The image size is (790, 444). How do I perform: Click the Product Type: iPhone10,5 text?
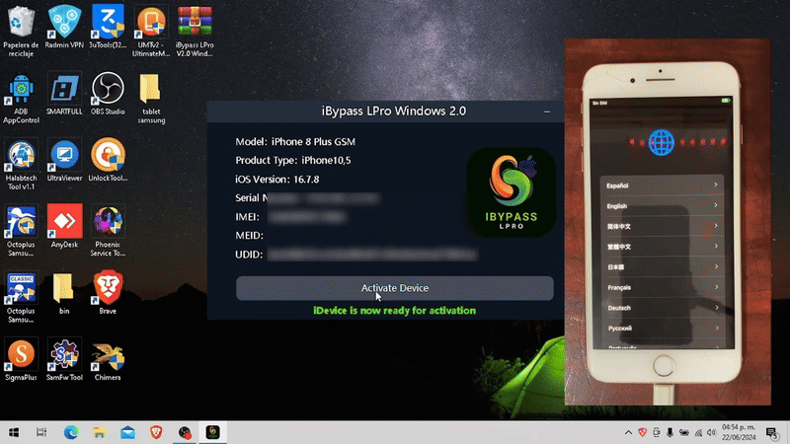pyautogui.click(x=292, y=161)
